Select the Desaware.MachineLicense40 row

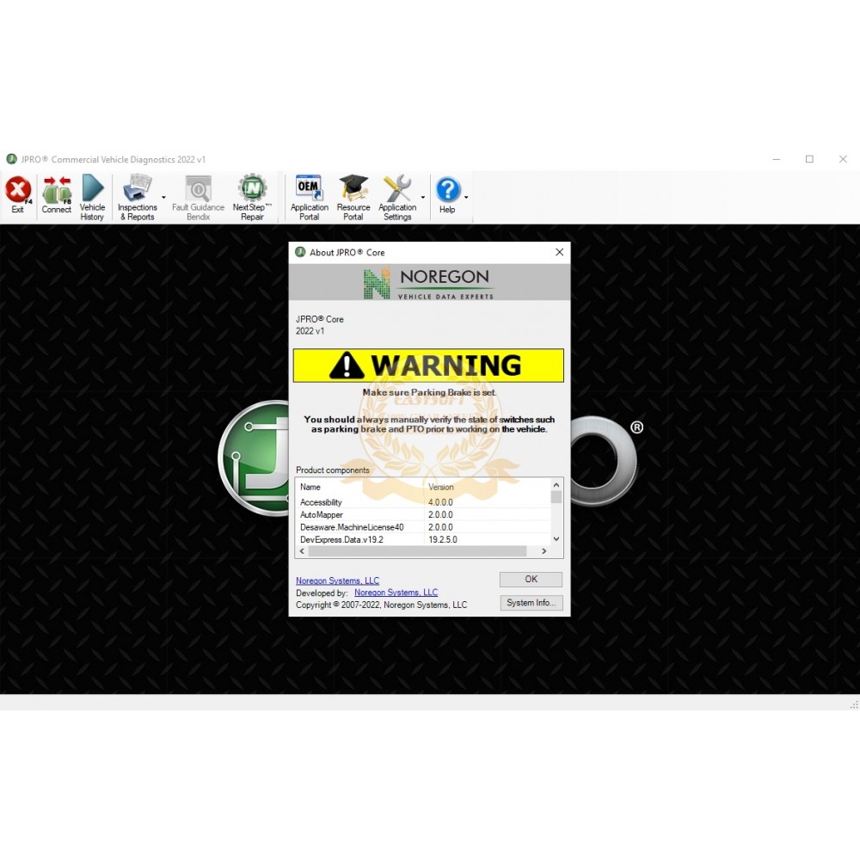tap(423, 528)
